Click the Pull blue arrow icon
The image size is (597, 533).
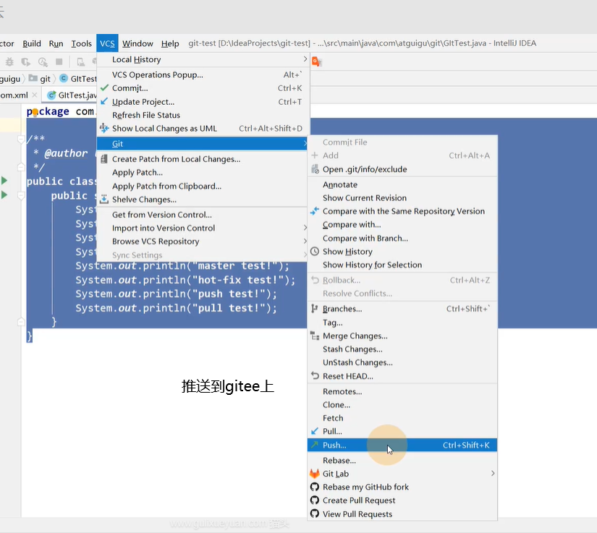pos(315,431)
